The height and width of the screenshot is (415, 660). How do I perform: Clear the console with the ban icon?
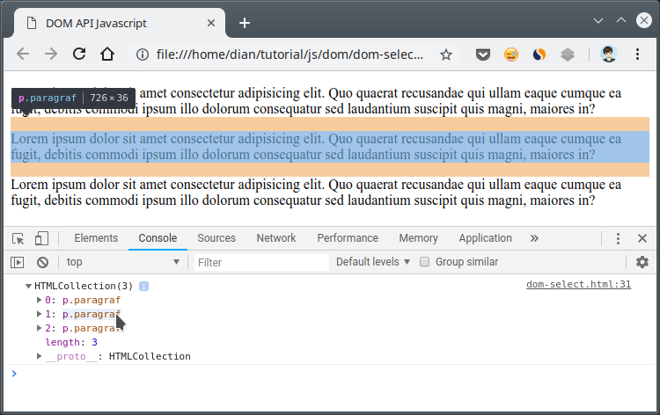[x=42, y=262]
